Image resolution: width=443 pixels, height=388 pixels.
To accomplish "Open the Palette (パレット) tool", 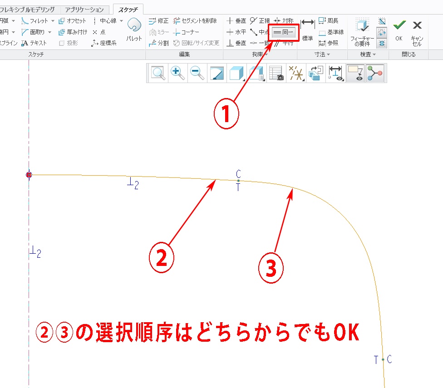I will point(134,30).
